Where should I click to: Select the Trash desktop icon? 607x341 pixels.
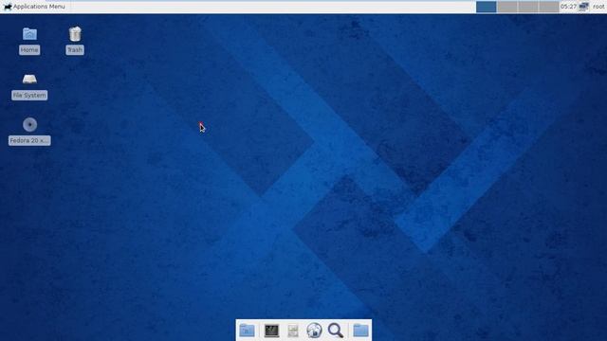[75, 34]
